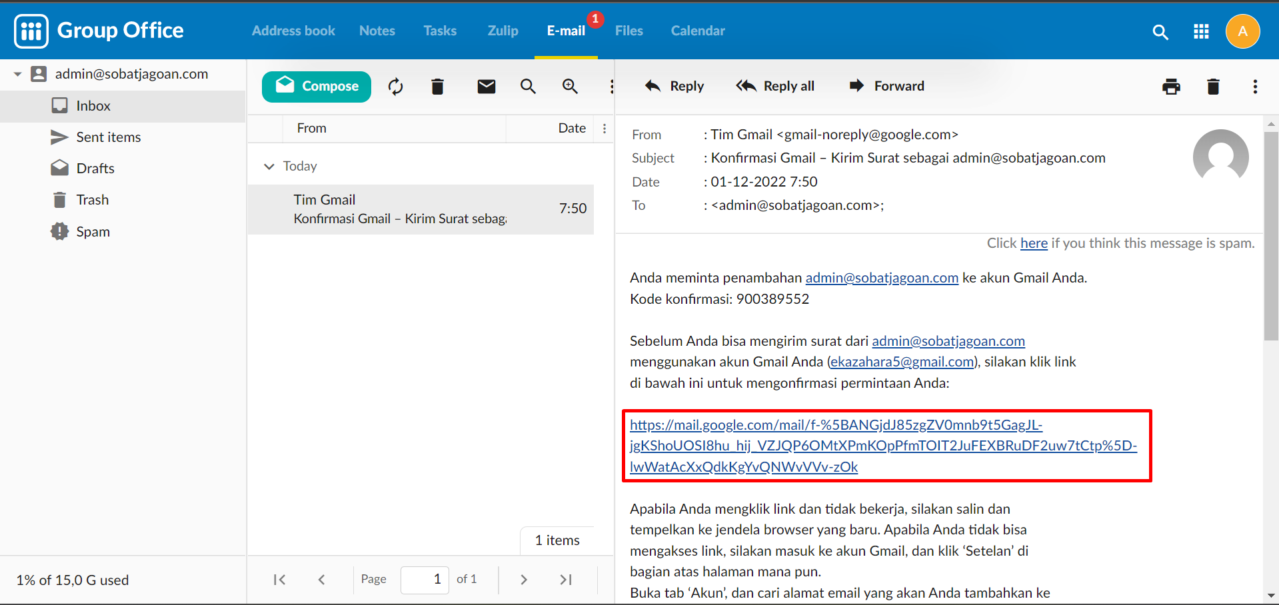The image size is (1279, 605).
Task: Click the ekazahara5@gmail.com link
Action: pyautogui.click(x=902, y=362)
